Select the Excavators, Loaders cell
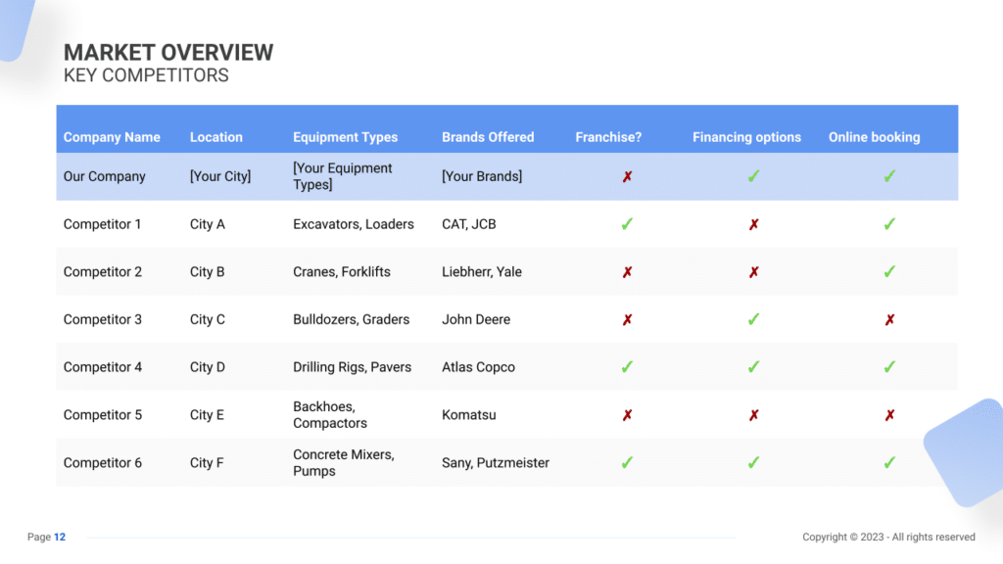1003x564 pixels. 353,224
